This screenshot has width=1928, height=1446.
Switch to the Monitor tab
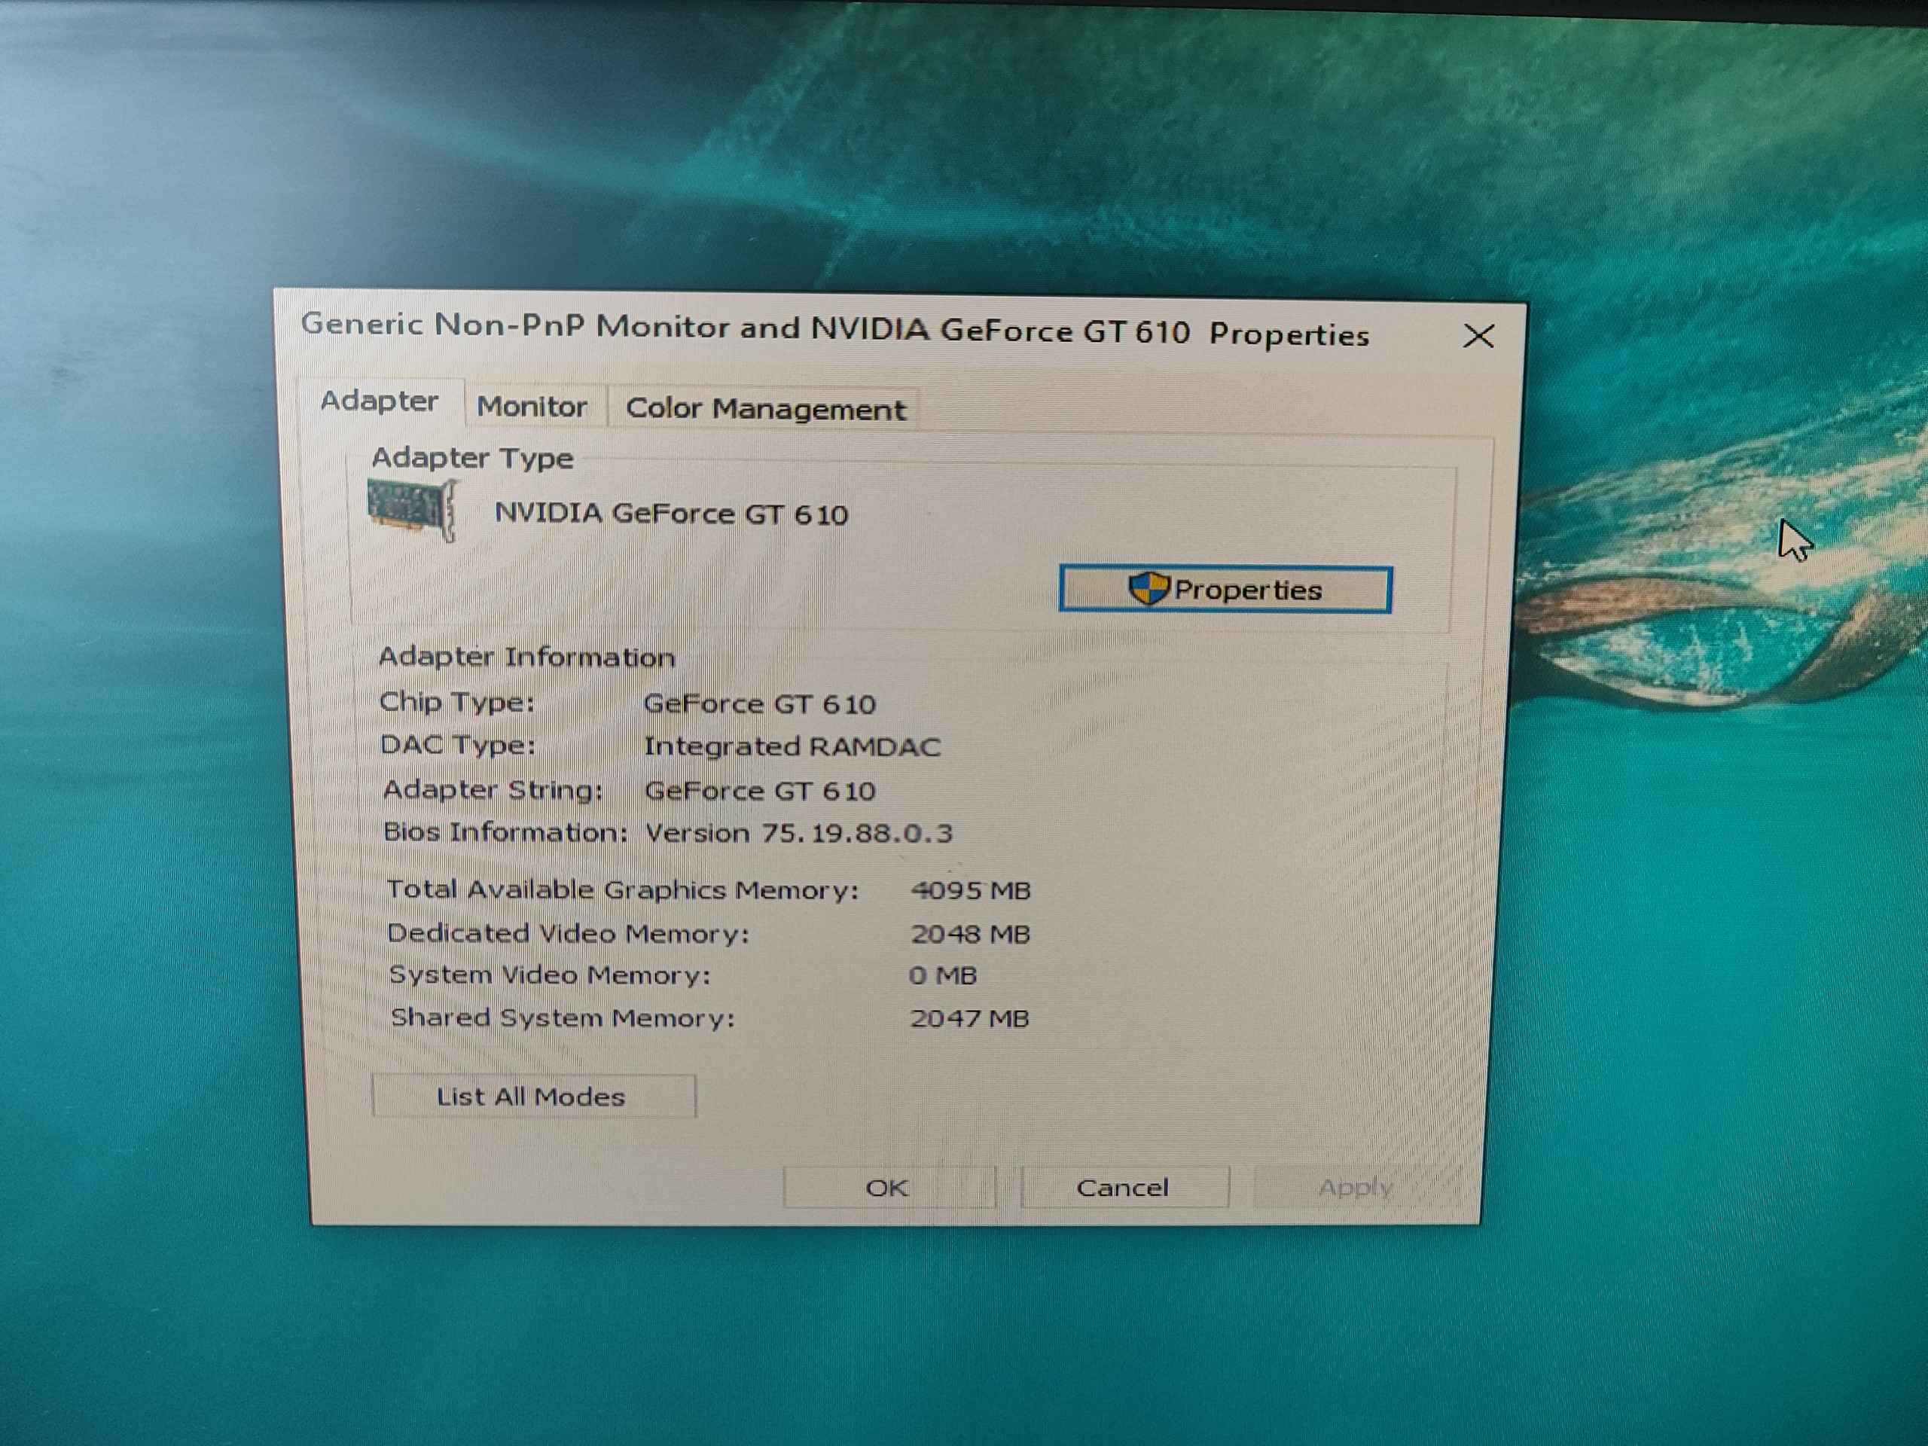tap(532, 407)
